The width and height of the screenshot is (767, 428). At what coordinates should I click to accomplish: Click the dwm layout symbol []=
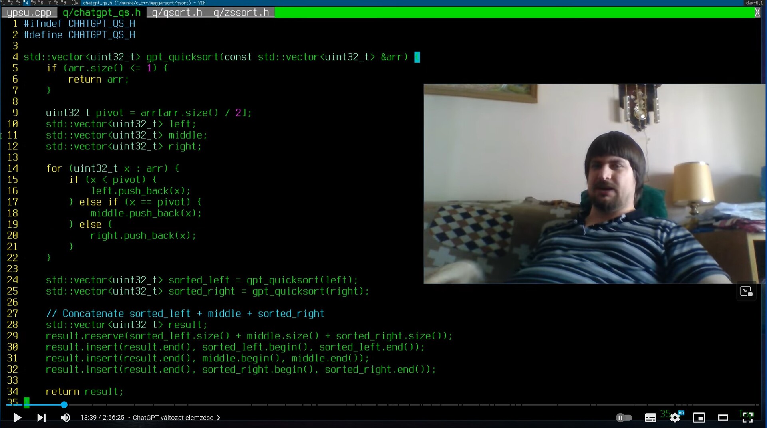(x=75, y=3)
